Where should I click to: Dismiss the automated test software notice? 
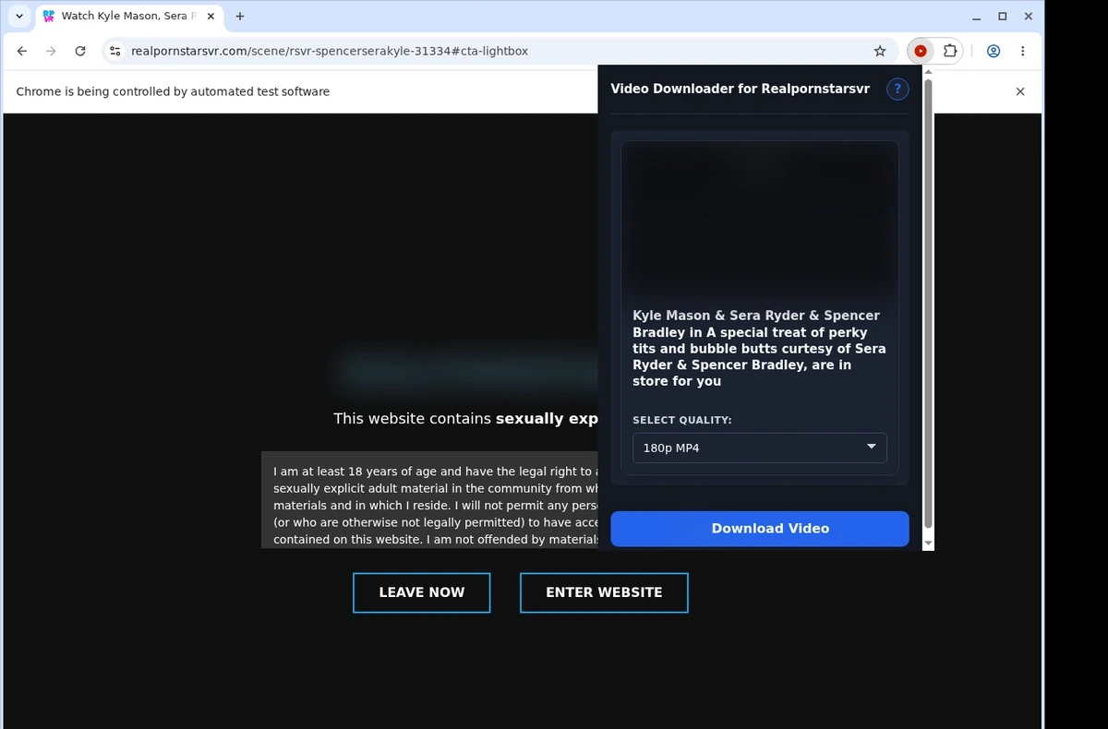[1020, 91]
